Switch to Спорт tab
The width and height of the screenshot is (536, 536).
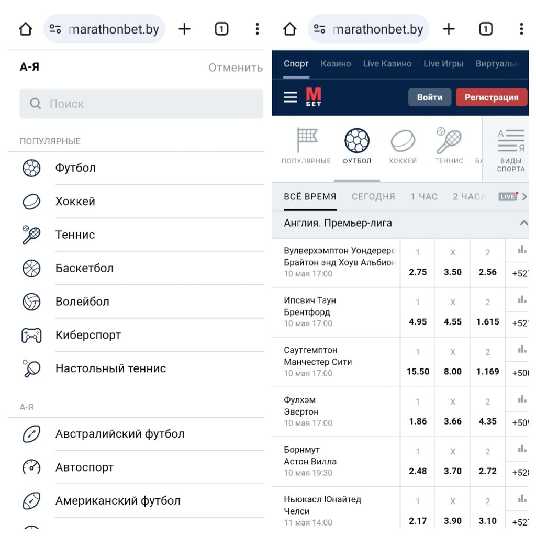296,64
